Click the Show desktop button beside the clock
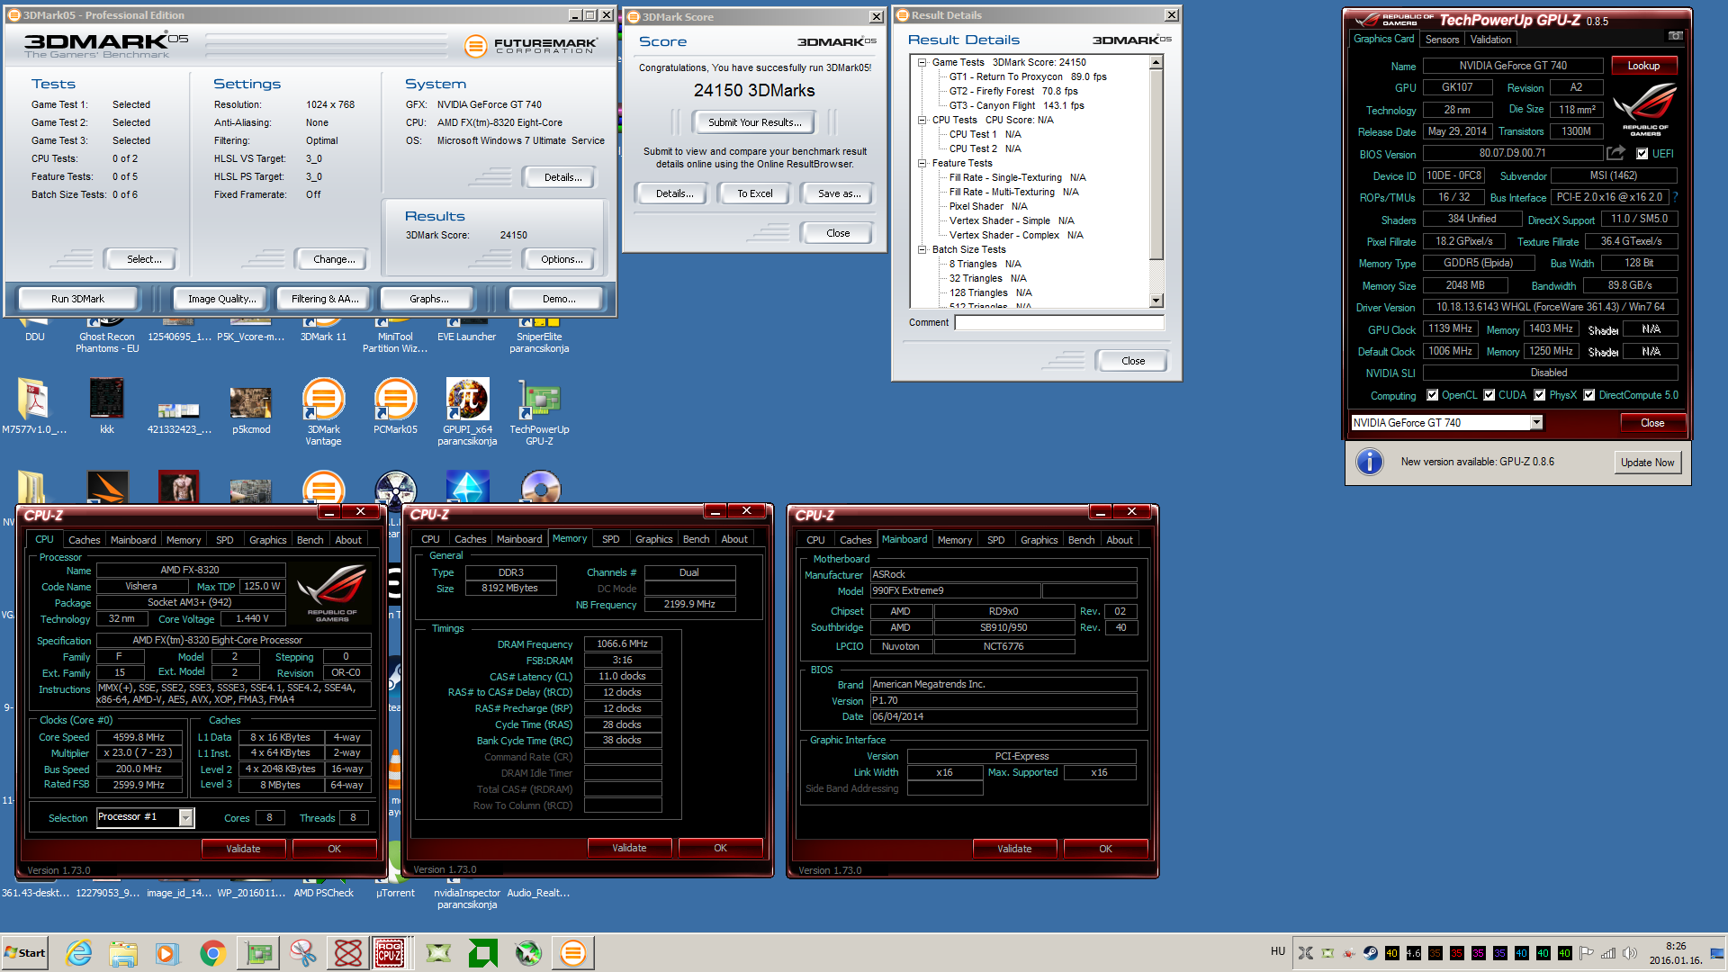 (x=1717, y=953)
